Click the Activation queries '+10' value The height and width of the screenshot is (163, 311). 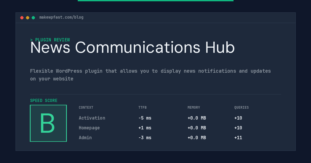[x=238, y=118]
